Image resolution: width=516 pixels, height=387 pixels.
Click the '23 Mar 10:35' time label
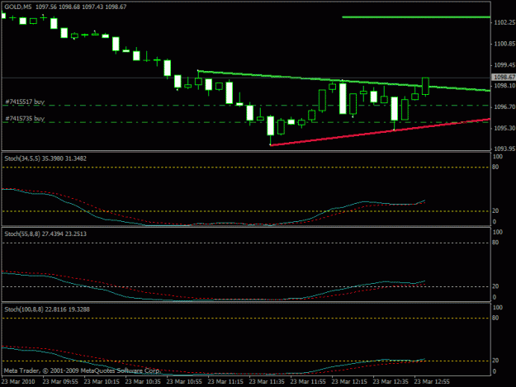click(x=143, y=381)
